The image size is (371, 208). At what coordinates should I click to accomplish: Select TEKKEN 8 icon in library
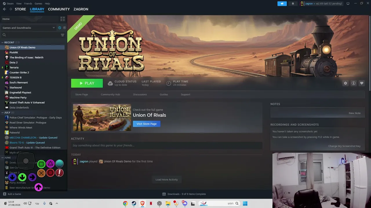click(x=7, y=77)
